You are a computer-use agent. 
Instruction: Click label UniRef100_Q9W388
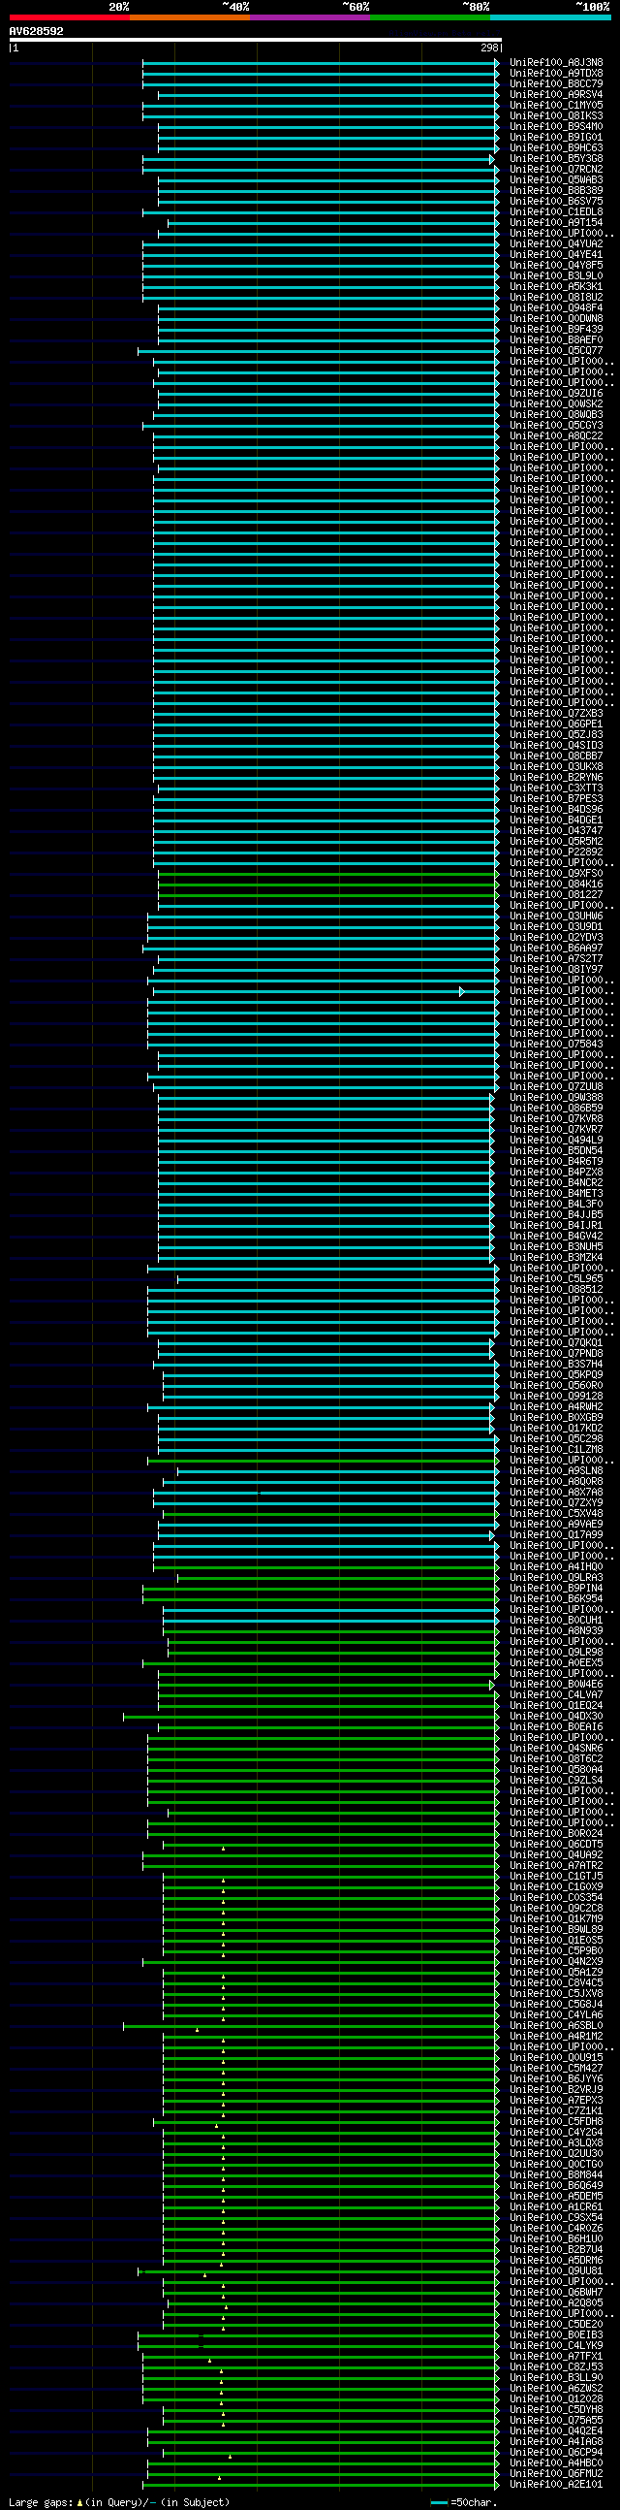(556, 1098)
